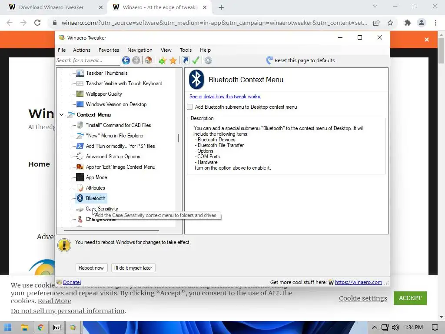Open the File menu
Image resolution: width=445 pixels, height=334 pixels.
tap(62, 50)
